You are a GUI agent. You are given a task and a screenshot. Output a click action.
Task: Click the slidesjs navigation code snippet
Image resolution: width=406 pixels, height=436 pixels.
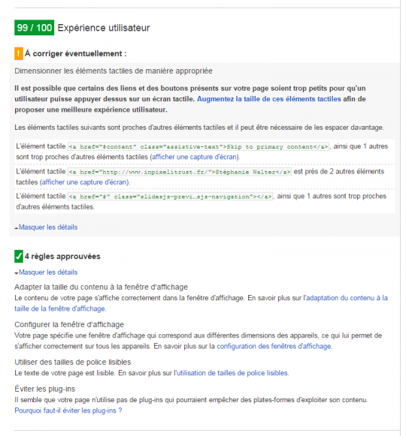click(x=170, y=197)
